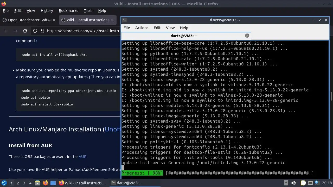Click the 'Setting up python3-uno' terminal line

point(190,54)
